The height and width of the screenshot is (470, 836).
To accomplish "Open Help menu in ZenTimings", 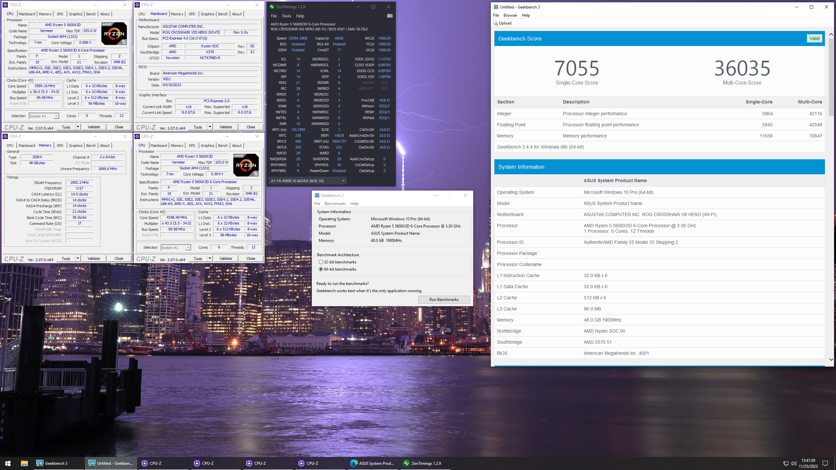I will (300, 16).
